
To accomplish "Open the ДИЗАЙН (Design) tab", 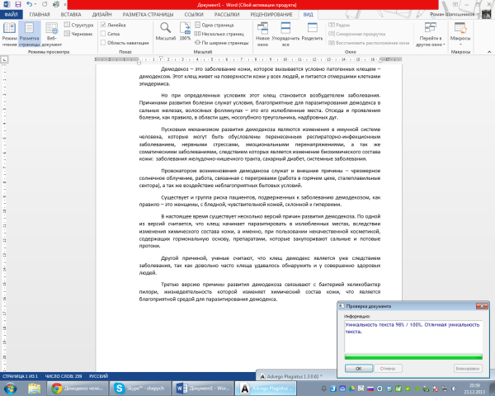I will [x=102, y=15].
